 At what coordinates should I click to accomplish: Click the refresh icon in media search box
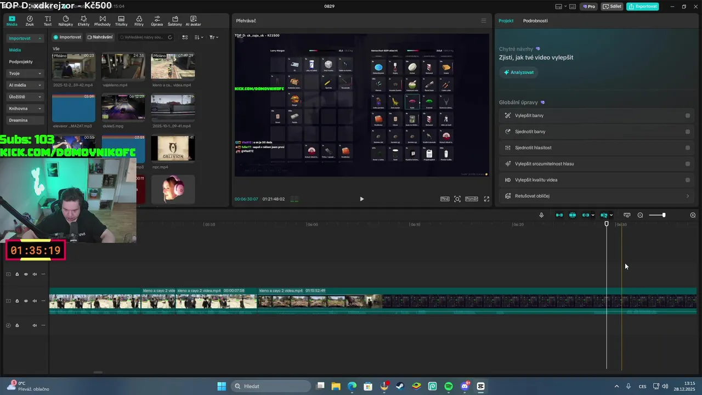click(x=170, y=37)
